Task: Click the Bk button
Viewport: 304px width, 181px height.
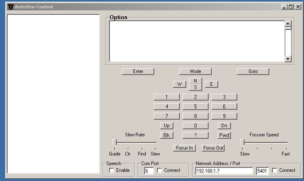Action: tap(167, 135)
